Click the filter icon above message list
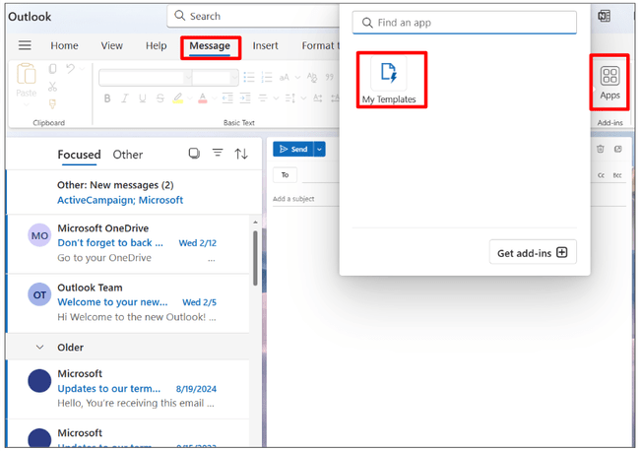The width and height of the screenshot is (640, 451). coord(218,154)
